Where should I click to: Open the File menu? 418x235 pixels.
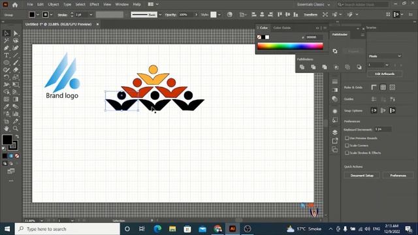(30, 5)
